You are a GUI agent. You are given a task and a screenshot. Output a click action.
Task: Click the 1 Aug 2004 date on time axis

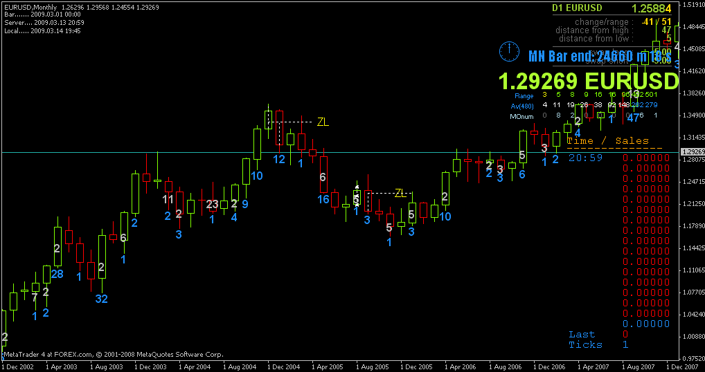240,366
